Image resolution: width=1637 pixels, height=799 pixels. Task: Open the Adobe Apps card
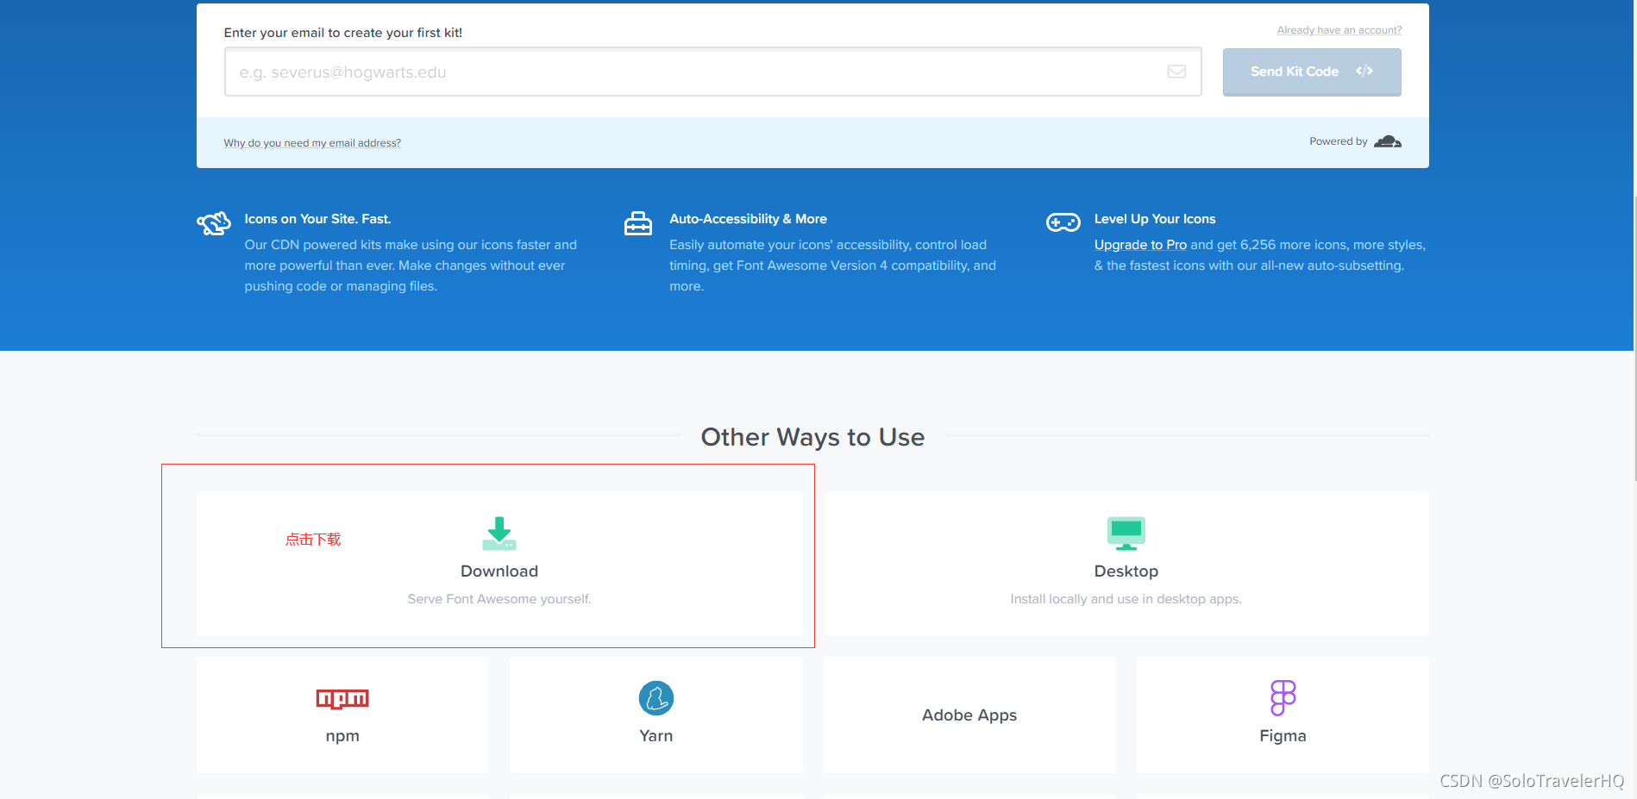[x=969, y=715]
